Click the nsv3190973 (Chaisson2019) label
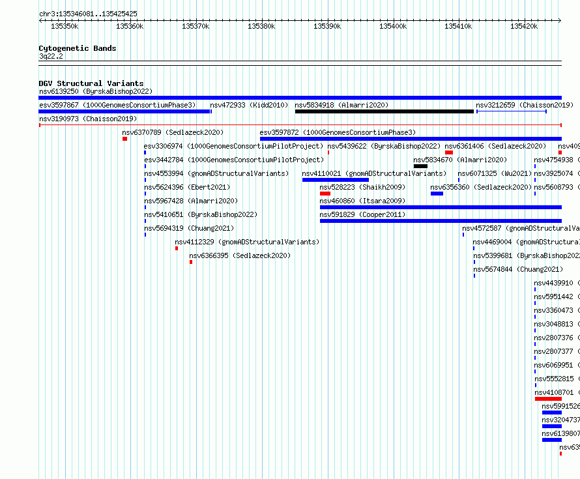This screenshot has height=479, width=580. [88, 119]
